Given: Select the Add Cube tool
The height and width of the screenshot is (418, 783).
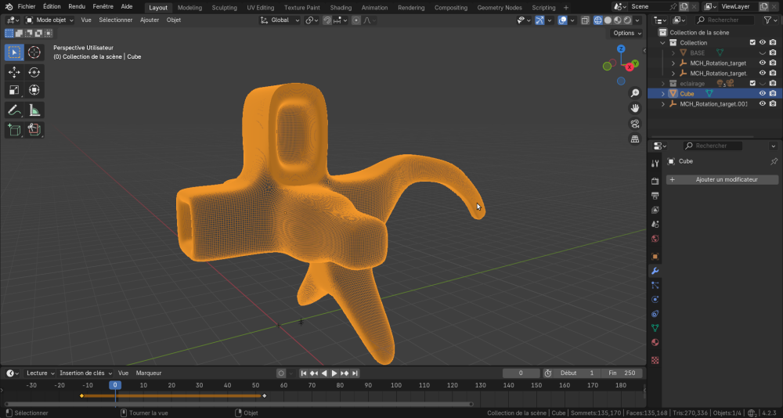Looking at the screenshot, I should click(14, 130).
